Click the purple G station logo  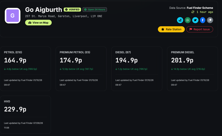click(12, 16)
